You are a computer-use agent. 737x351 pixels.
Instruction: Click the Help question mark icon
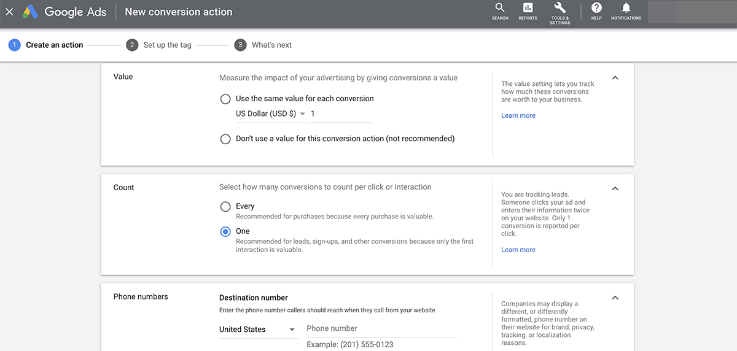(x=596, y=9)
